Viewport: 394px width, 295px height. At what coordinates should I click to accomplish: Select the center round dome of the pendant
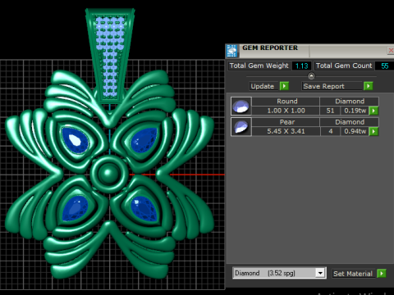click(108, 174)
